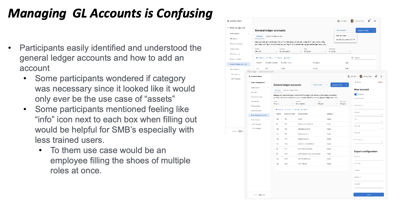Click the Add account button, back screenshot
The width and height of the screenshot is (397, 209).
tap(342, 31)
